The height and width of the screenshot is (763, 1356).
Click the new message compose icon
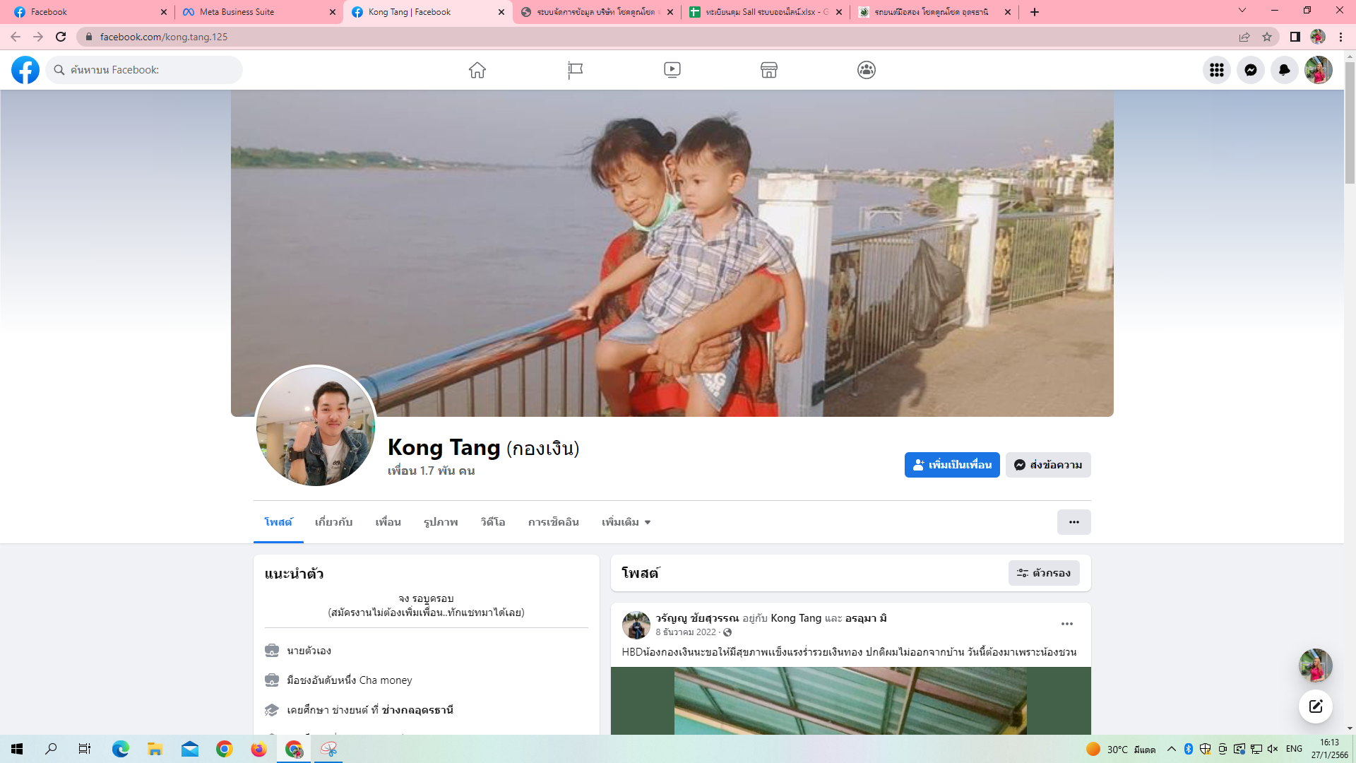pyautogui.click(x=1315, y=706)
